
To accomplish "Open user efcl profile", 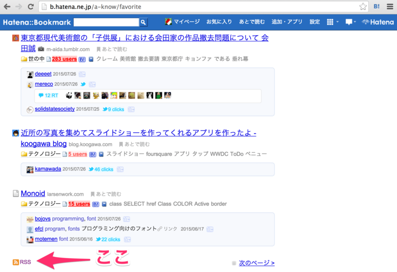I will pyautogui.click(x=39, y=229).
